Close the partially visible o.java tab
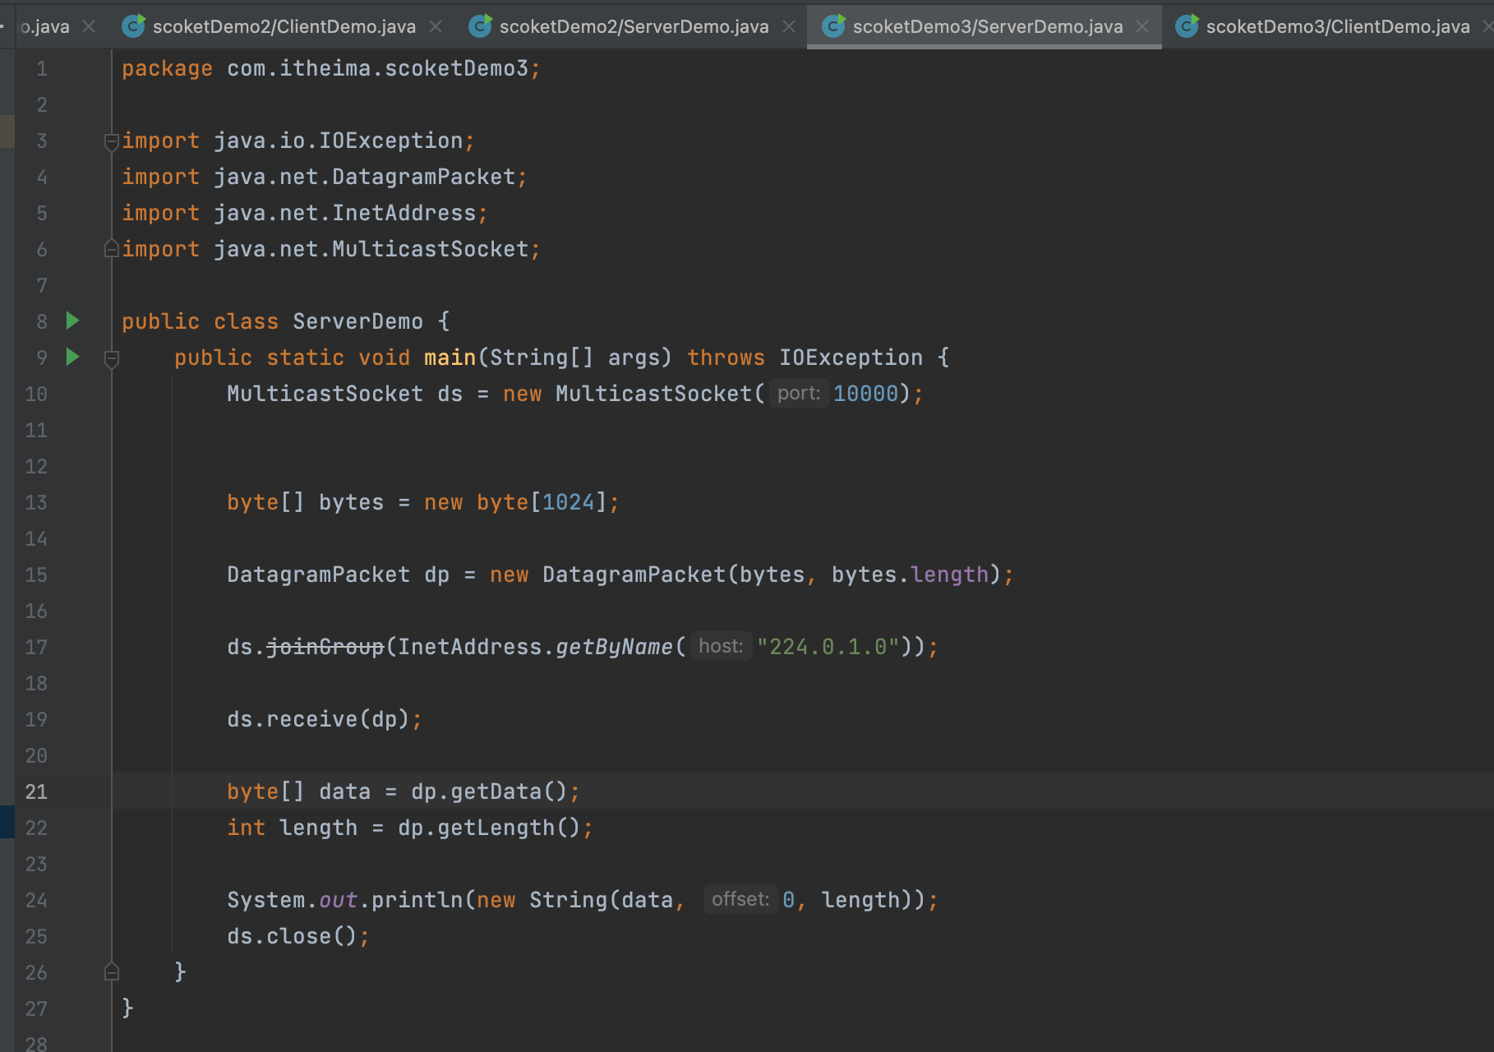The height and width of the screenshot is (1052, 1494). 89,27
